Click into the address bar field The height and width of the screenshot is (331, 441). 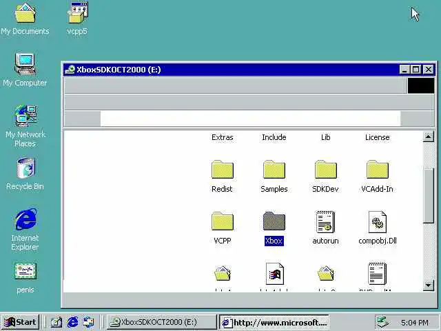[x=250, y=118]
